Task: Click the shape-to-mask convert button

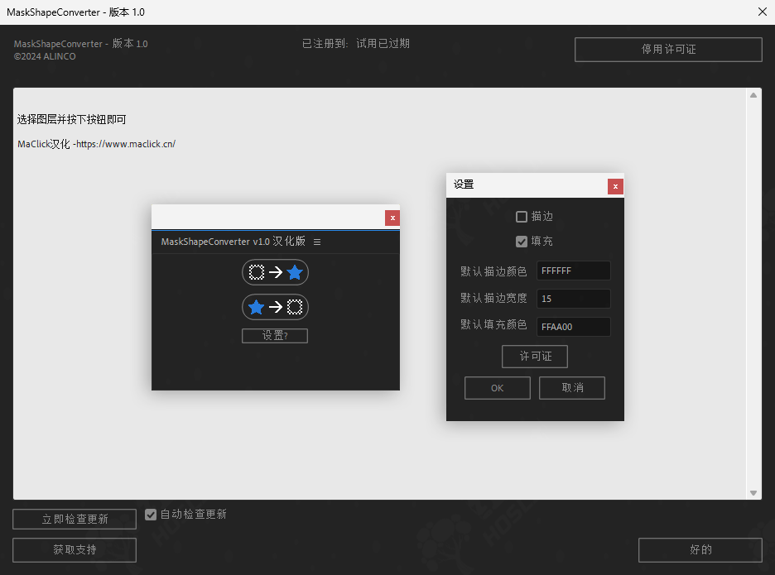Action: pyautogui.click(x=275, y=307)
